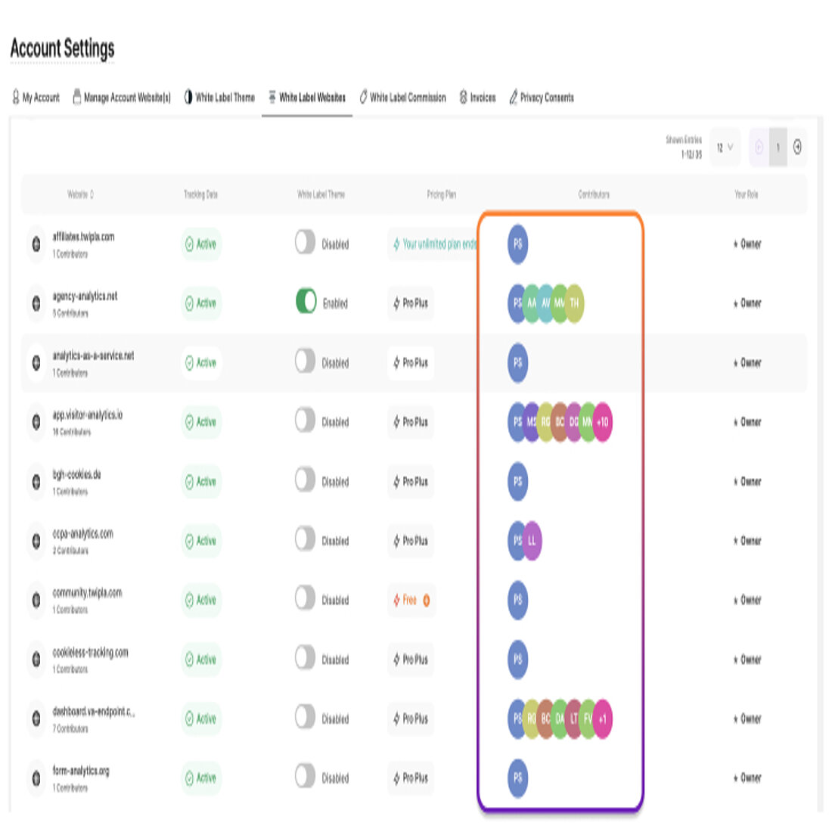
Task: Click the Free plan upgrade button
Action: 428,601
